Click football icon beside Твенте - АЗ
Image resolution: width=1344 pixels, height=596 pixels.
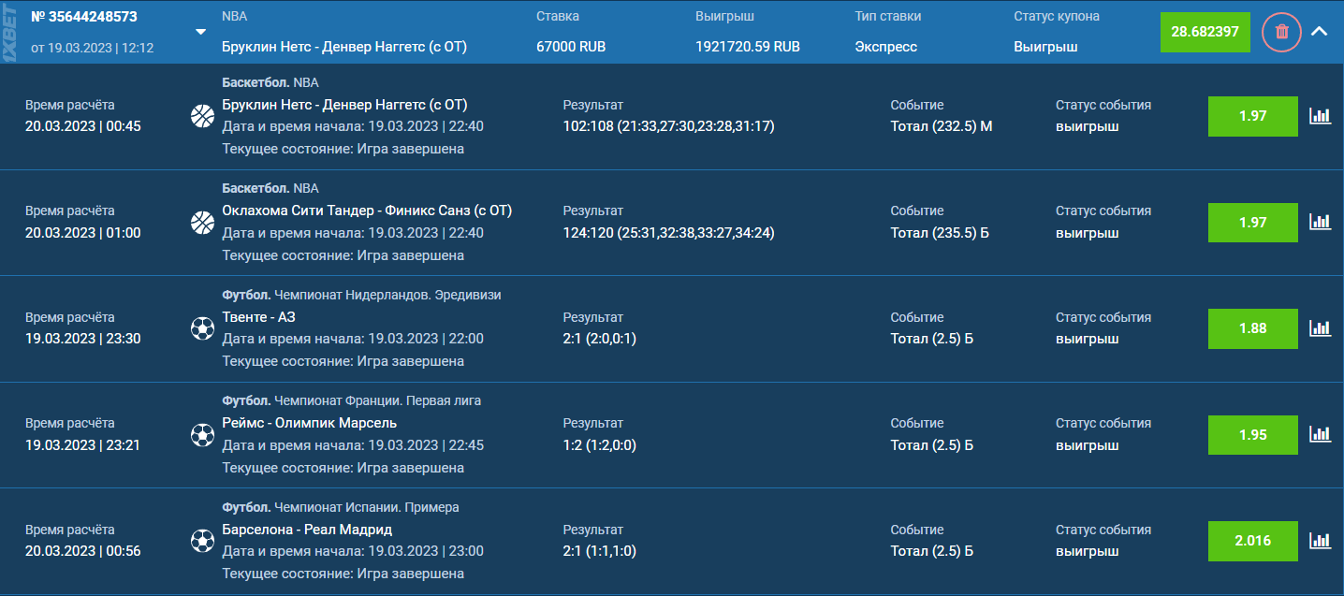[x=202, y=328]
